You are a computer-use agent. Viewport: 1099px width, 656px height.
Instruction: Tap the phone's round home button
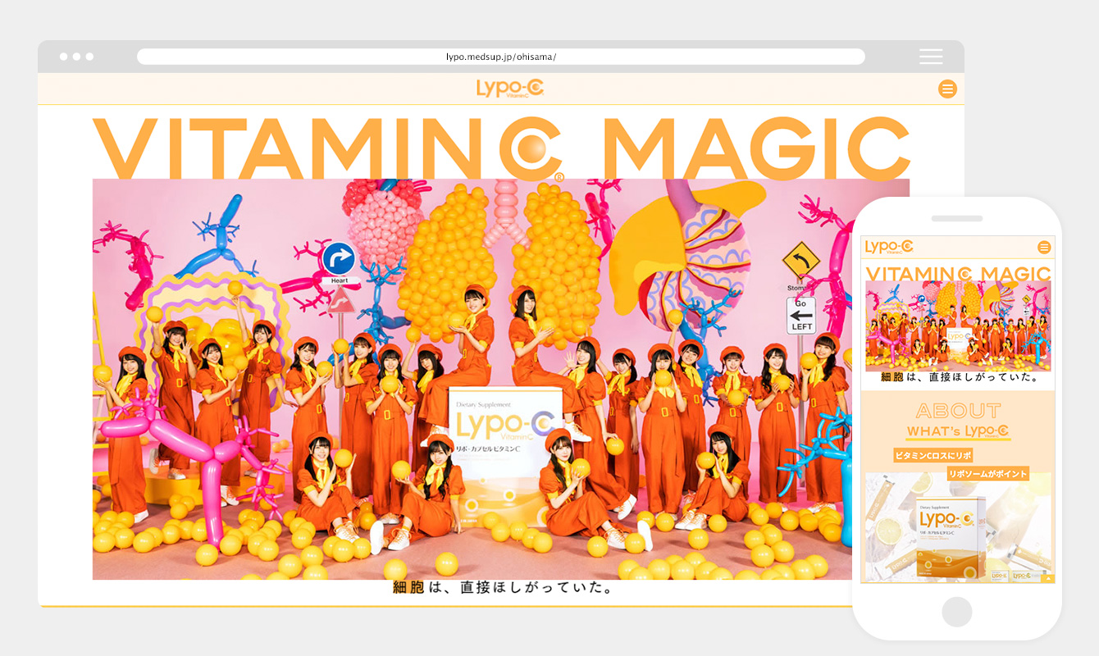(x=957, y=612)
